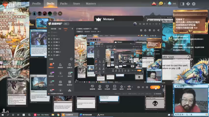Click MTGA gold coin currency icon

pos(161,4)
